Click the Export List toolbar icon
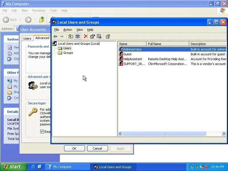 tap(99, 36)
